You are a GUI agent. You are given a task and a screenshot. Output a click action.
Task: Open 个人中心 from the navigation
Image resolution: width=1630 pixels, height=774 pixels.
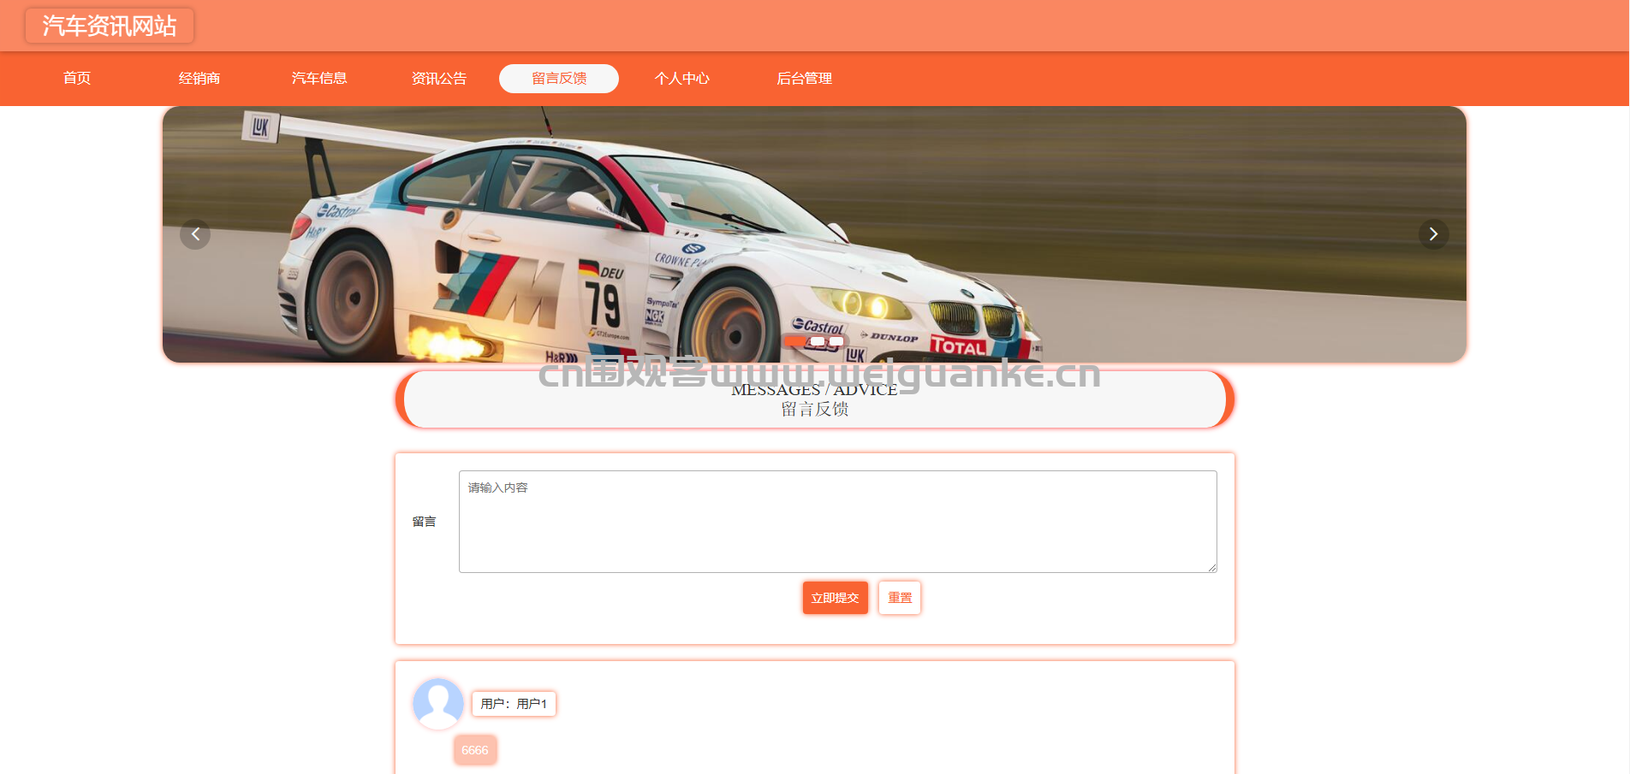tap(682, 79)
